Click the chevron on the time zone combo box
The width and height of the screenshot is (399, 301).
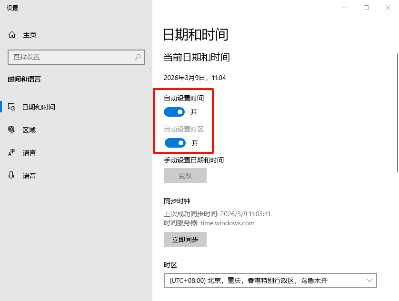coord(369,281)
